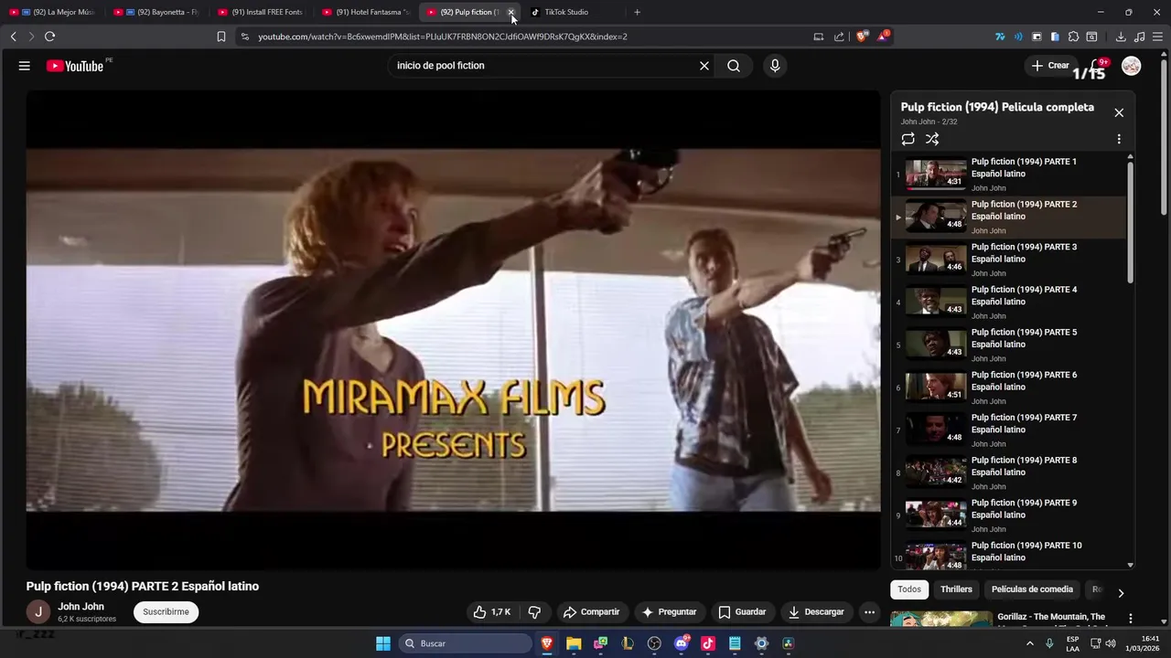Open a new browser tab

[x=637, y=12]
